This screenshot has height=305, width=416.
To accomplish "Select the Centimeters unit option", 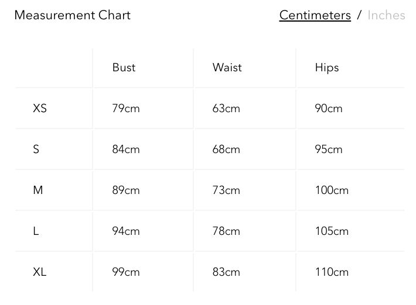I will pos(315,15).
